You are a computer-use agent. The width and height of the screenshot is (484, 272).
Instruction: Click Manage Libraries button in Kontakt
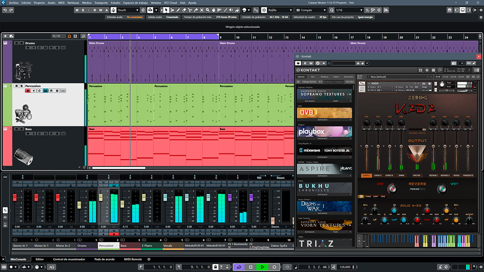tap(309, 81)
